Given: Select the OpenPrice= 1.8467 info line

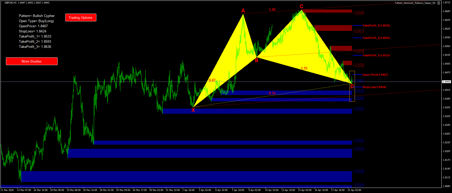Looking at the screenshot, I should (33, 26).
